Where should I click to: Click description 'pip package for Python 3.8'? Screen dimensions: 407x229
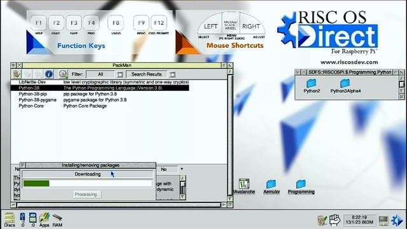click(90, 94)
